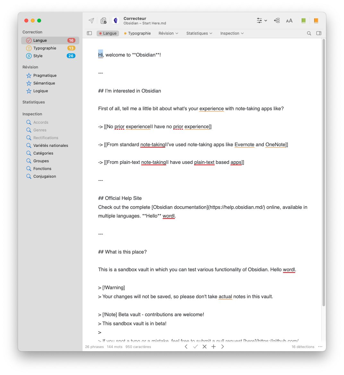Click the Statistiques sidebar heading
Image resolution: width=344 pixels, height=375 pixels.
point(34,102)
